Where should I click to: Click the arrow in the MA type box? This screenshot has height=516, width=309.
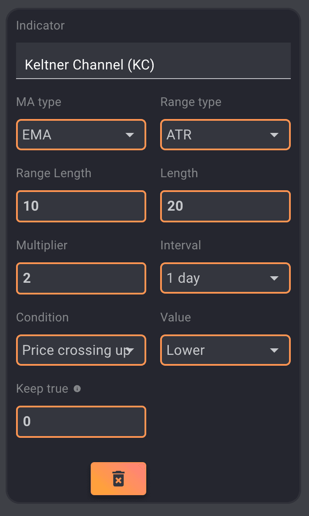[129, 135]
